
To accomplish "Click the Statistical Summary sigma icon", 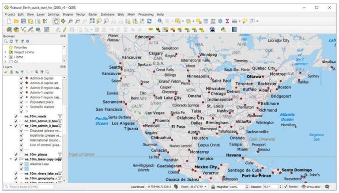I will click(x=227, y=21).
